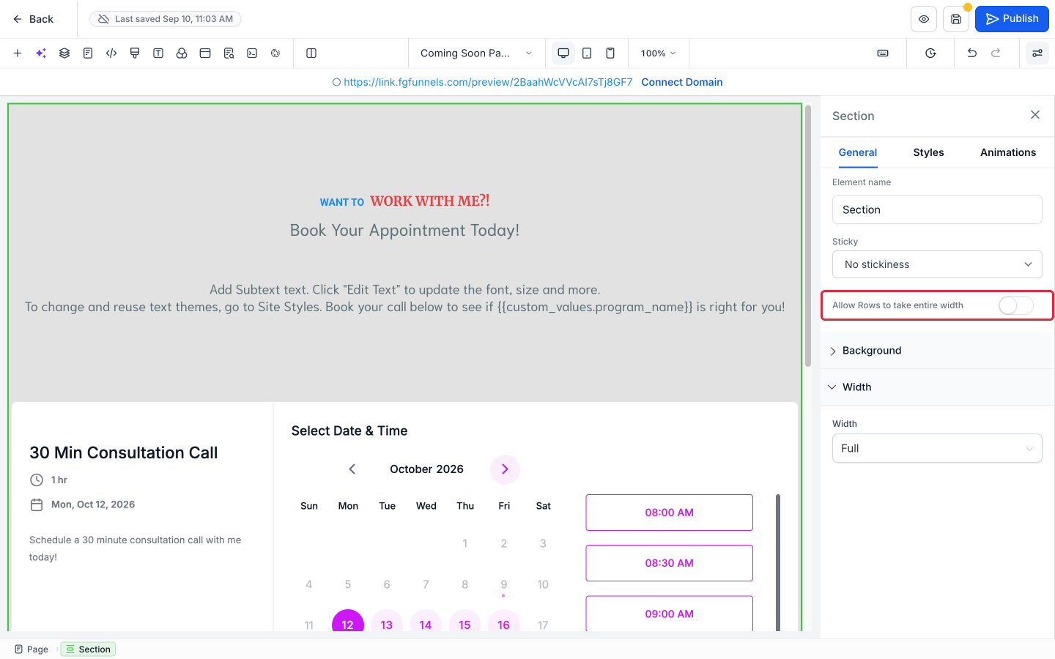Switch to desktop view

pos(563,53)
